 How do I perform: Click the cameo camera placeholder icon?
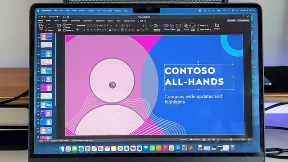pos(112,85)
